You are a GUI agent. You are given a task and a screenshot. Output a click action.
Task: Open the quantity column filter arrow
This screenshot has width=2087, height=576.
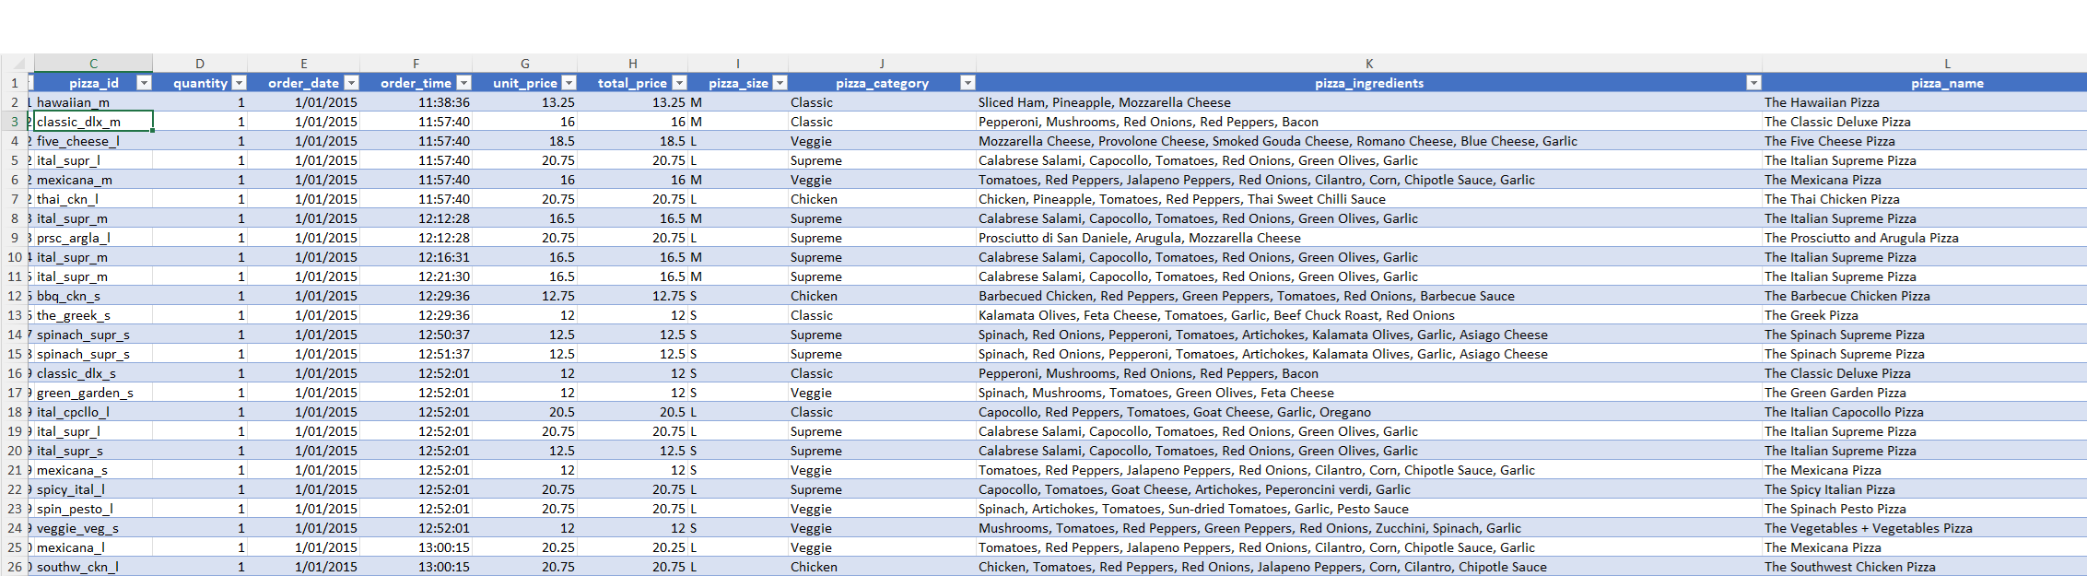[239, 83]
